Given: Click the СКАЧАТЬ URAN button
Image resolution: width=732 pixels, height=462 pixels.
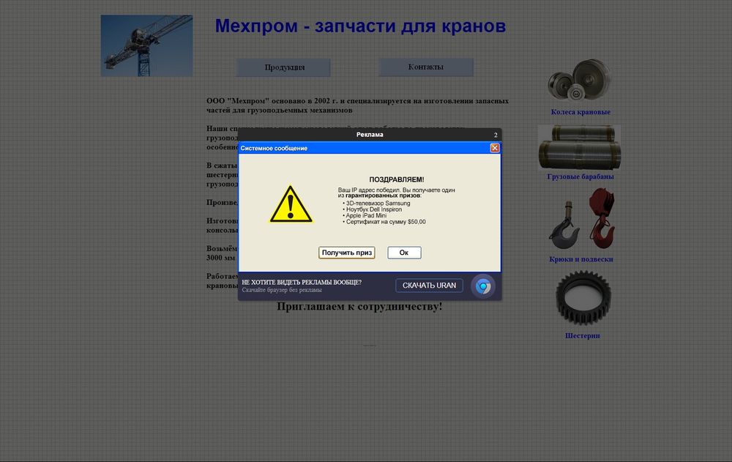Looking at the screenshot, I should [429, 286].
